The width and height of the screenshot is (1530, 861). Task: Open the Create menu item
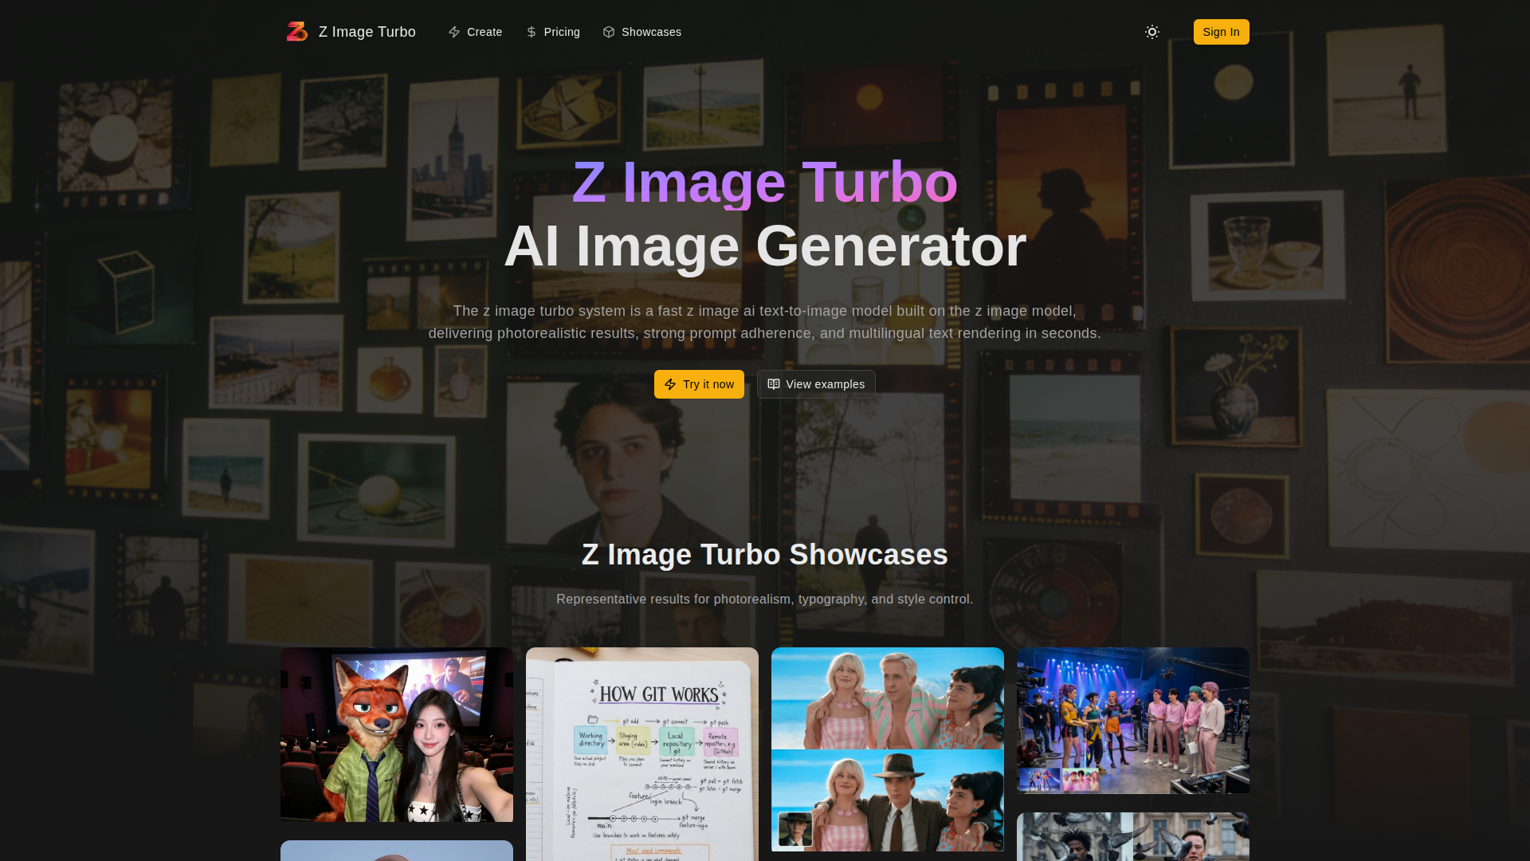[484, 32]
